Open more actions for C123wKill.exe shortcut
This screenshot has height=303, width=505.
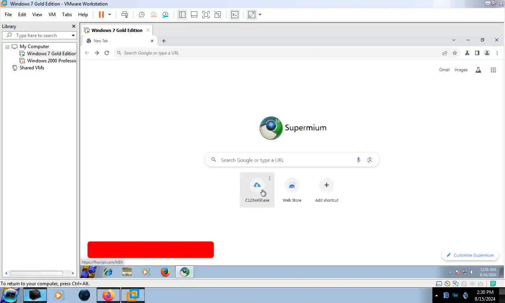pyautogui.click(x=269, y=178)
